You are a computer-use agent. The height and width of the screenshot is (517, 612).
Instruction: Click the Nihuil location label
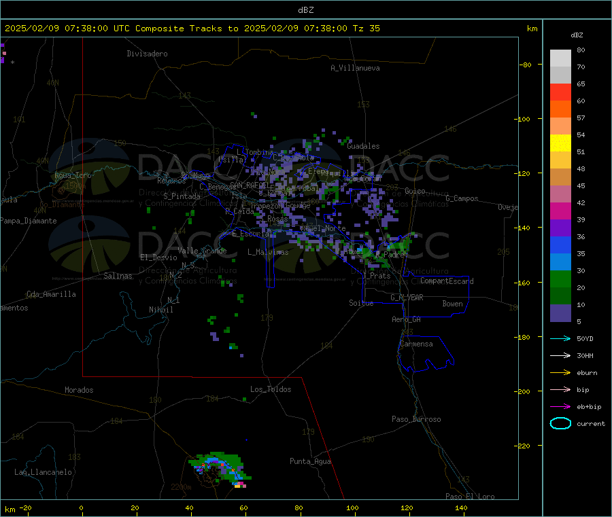pyautogui.click(x=160, y=310)
